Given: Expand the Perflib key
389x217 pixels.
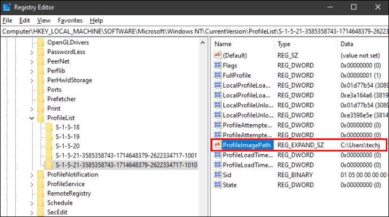Looking at the screenshot, I should [32, 71].
